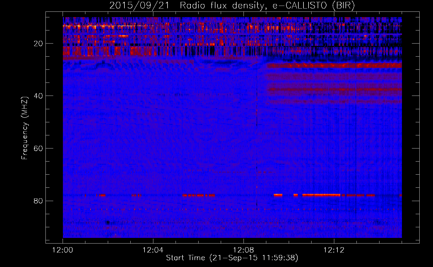Select the "Frequency (MHZ)" y-axis label
The height and width of the screenshot is (267, 433).
(25, 128)
